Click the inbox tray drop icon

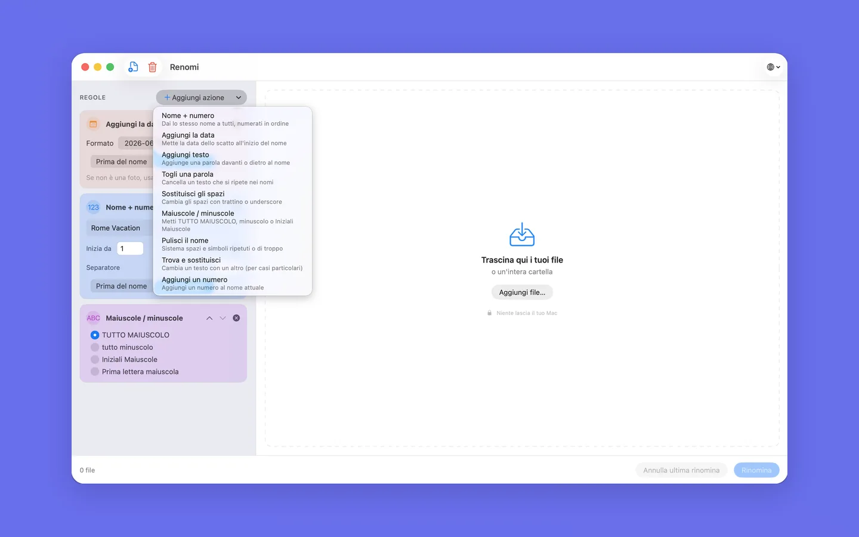click(x=522, y=234)
